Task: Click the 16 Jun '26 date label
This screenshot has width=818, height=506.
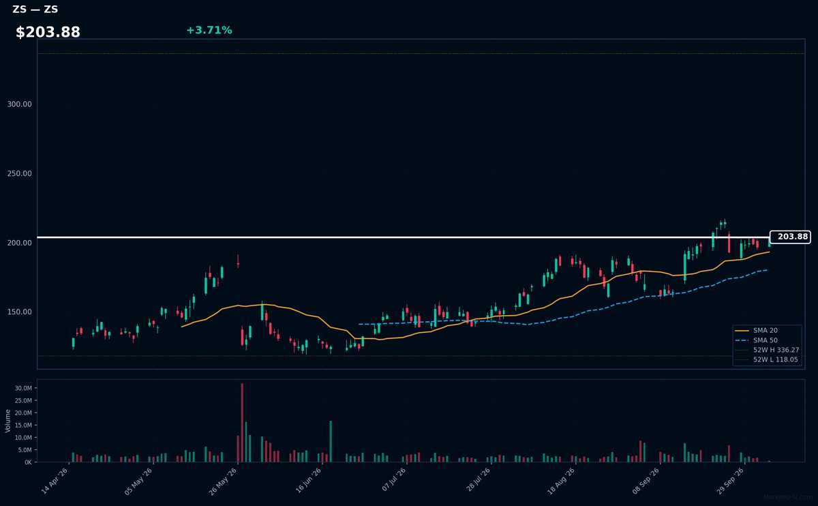Action: [x=308, y=480]
